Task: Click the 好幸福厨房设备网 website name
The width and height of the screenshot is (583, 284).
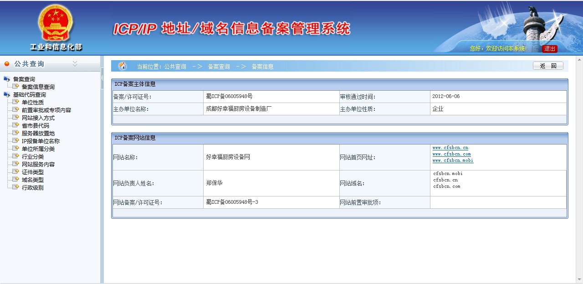Action: pos(228,157)
